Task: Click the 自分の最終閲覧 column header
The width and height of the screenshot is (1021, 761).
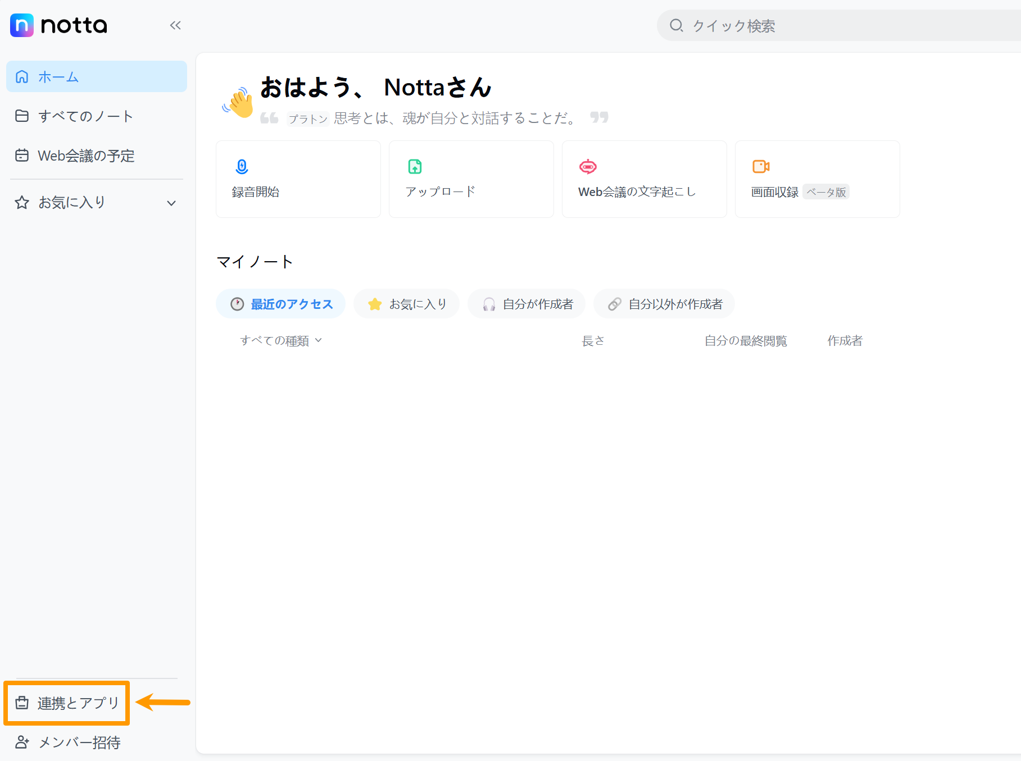Action: click(746, 340)
